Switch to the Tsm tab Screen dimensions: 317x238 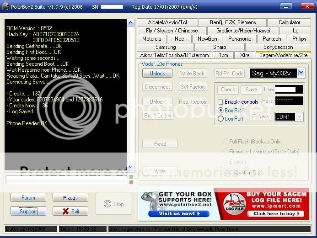coord(223,55)
